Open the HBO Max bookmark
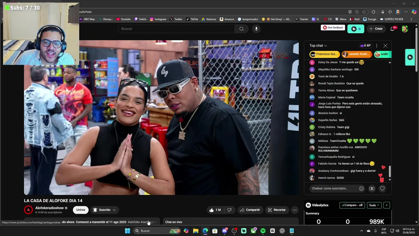Viewport: 419px width, 236px height. coord(87,19)
